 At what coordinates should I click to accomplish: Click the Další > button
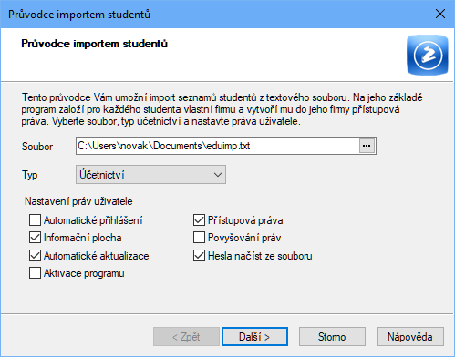[x=254, y=336]
